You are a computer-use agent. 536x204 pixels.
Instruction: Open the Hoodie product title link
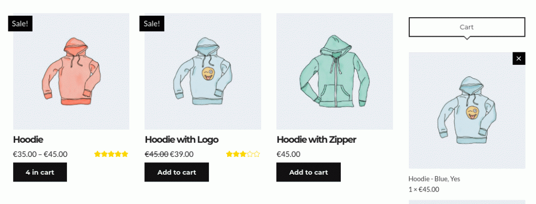[x=28, y=140]
